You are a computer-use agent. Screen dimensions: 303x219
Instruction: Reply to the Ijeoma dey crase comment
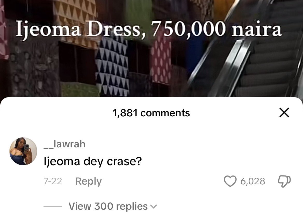coord(88,181)
